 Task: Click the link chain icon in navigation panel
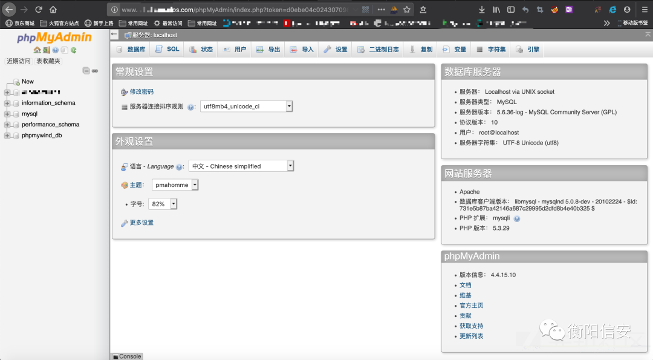pyautogui.click(x=95, y=71)
